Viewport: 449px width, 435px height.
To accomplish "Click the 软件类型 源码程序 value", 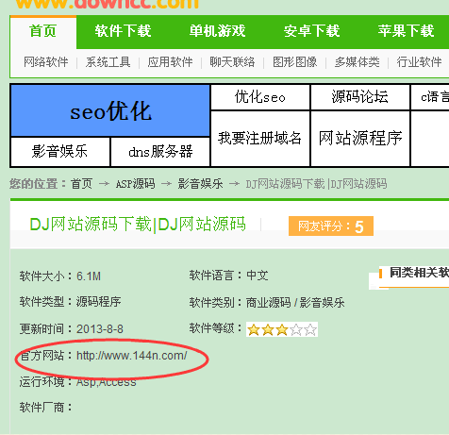I will coord(99,302).
